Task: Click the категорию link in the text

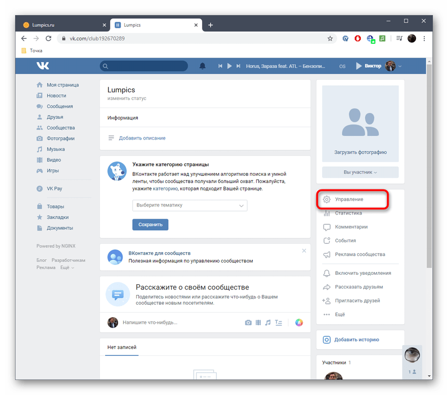Action: tap(165, 189)
